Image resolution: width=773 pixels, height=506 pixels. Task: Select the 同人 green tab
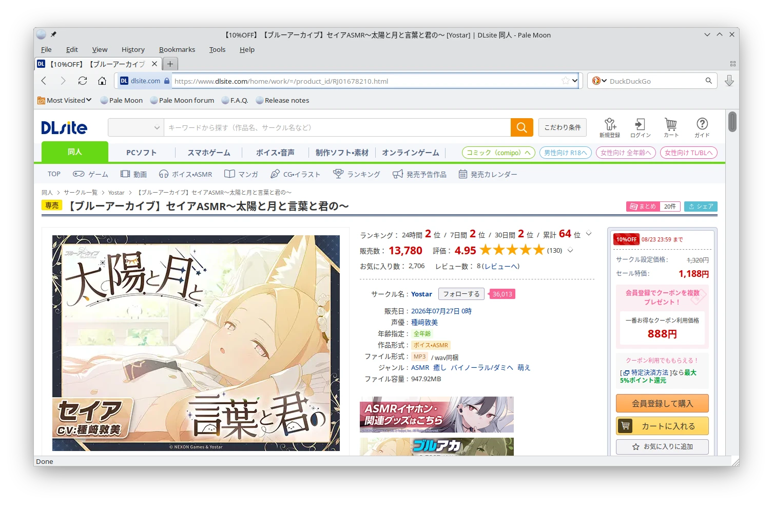(x=75, y=152)
